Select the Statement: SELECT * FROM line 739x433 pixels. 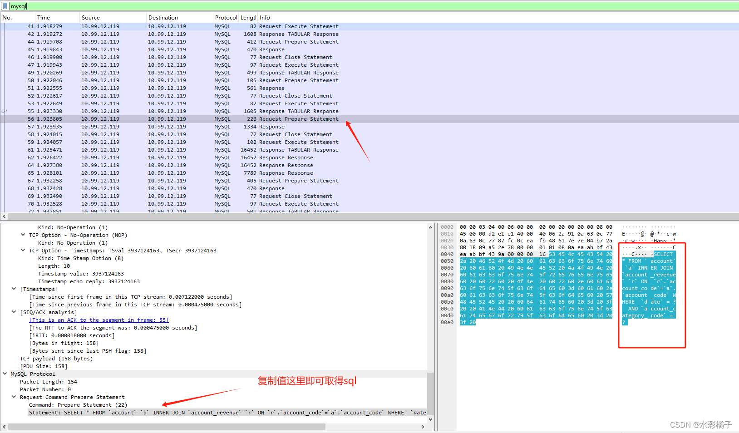coord(227,413)
